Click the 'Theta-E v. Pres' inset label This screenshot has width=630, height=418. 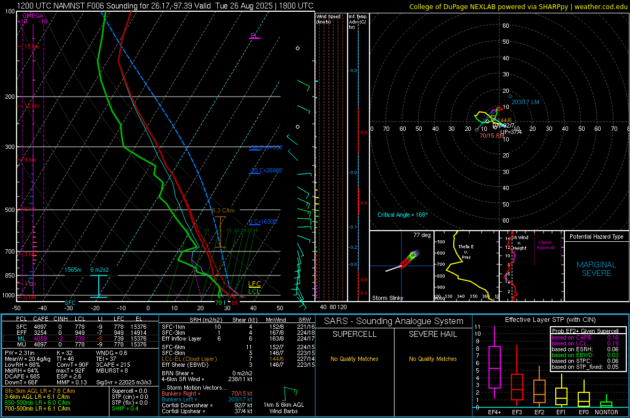(x=466, y=251)
